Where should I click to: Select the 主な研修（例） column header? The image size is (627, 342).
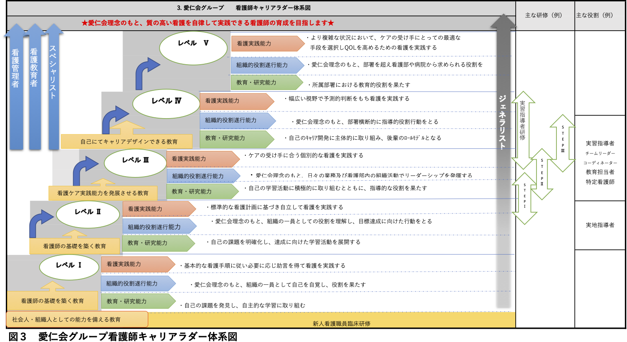pyautogui.click(x=545, y=15)
